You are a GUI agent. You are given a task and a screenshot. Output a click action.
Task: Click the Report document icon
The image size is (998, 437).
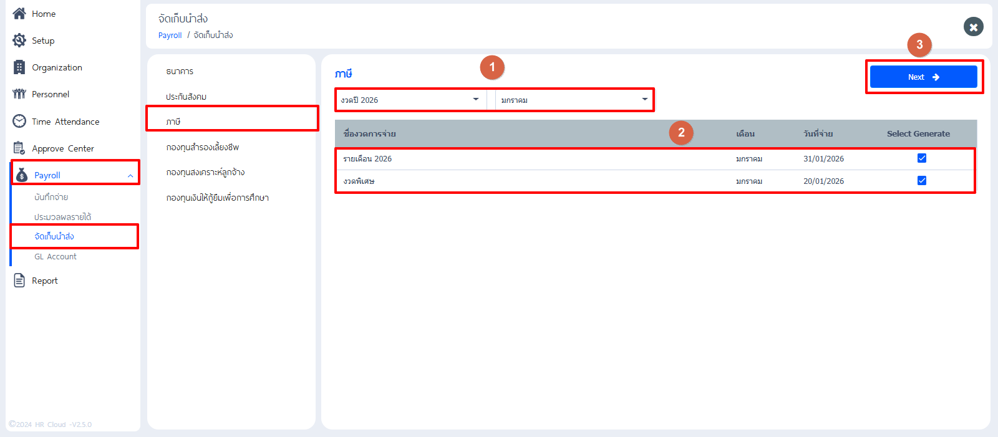(x=19, y=281)
